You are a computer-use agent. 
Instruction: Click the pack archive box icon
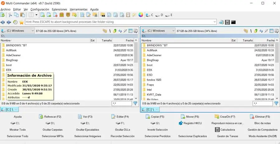[62, 15]
